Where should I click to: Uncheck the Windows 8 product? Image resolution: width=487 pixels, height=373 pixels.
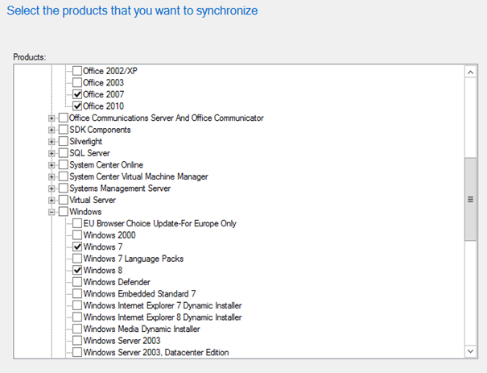[77, 270]
